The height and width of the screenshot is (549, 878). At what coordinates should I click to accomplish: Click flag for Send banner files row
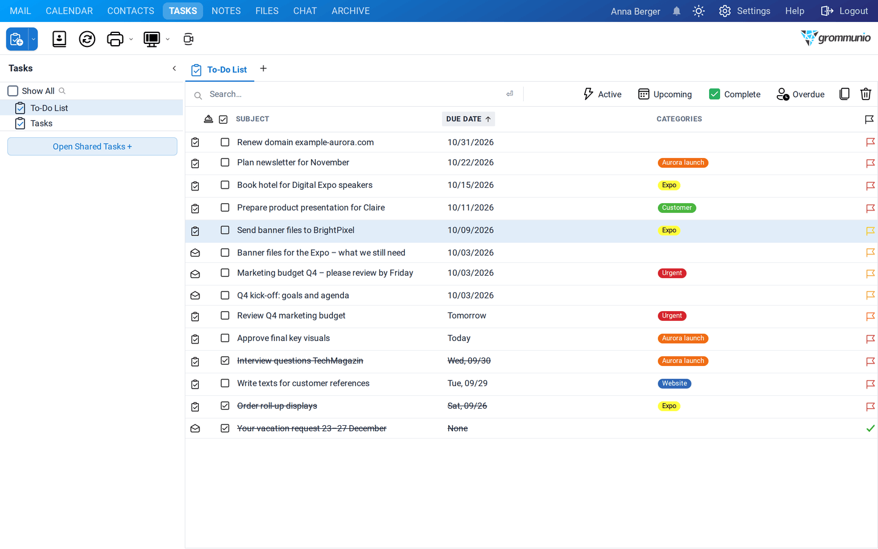[x=871, y=231]
